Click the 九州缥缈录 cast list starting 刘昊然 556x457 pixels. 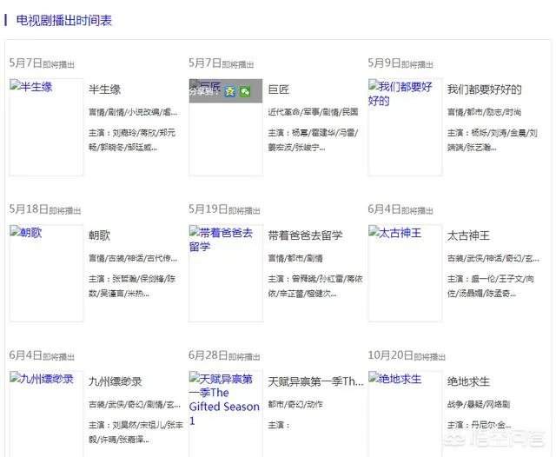(136, 432)
